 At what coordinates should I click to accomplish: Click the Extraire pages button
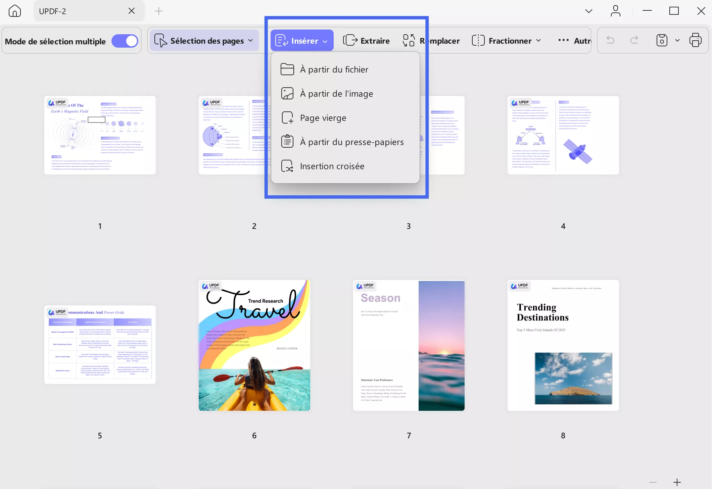tap(366, 41)
